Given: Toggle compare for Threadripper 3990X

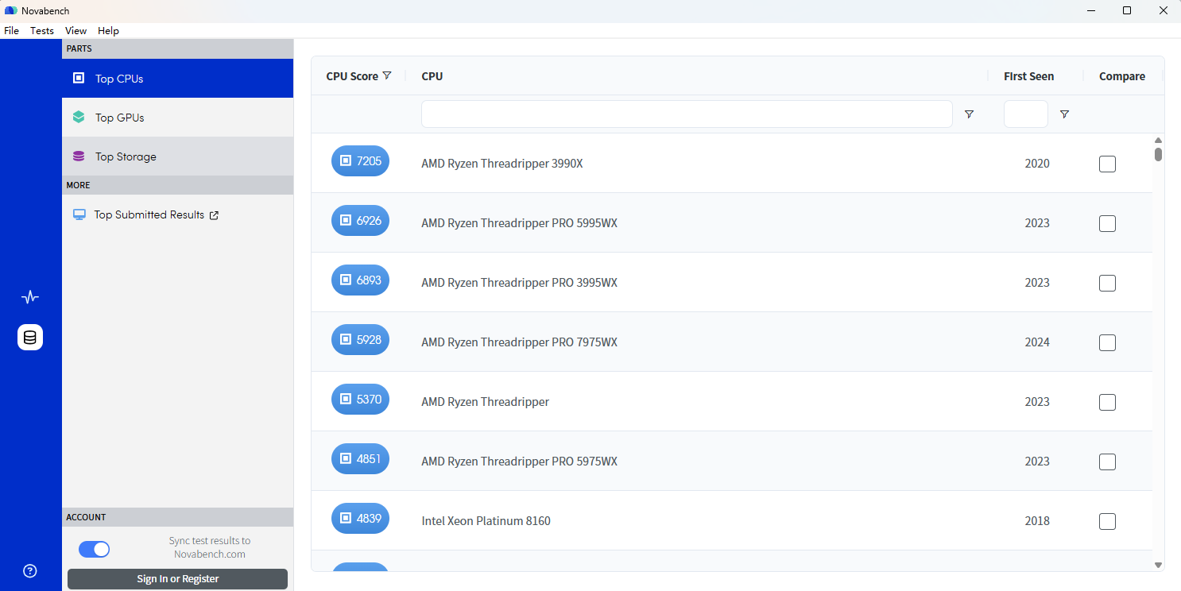Looking at the screenshot, I should pyautogui.click(x=1107, y=164).
